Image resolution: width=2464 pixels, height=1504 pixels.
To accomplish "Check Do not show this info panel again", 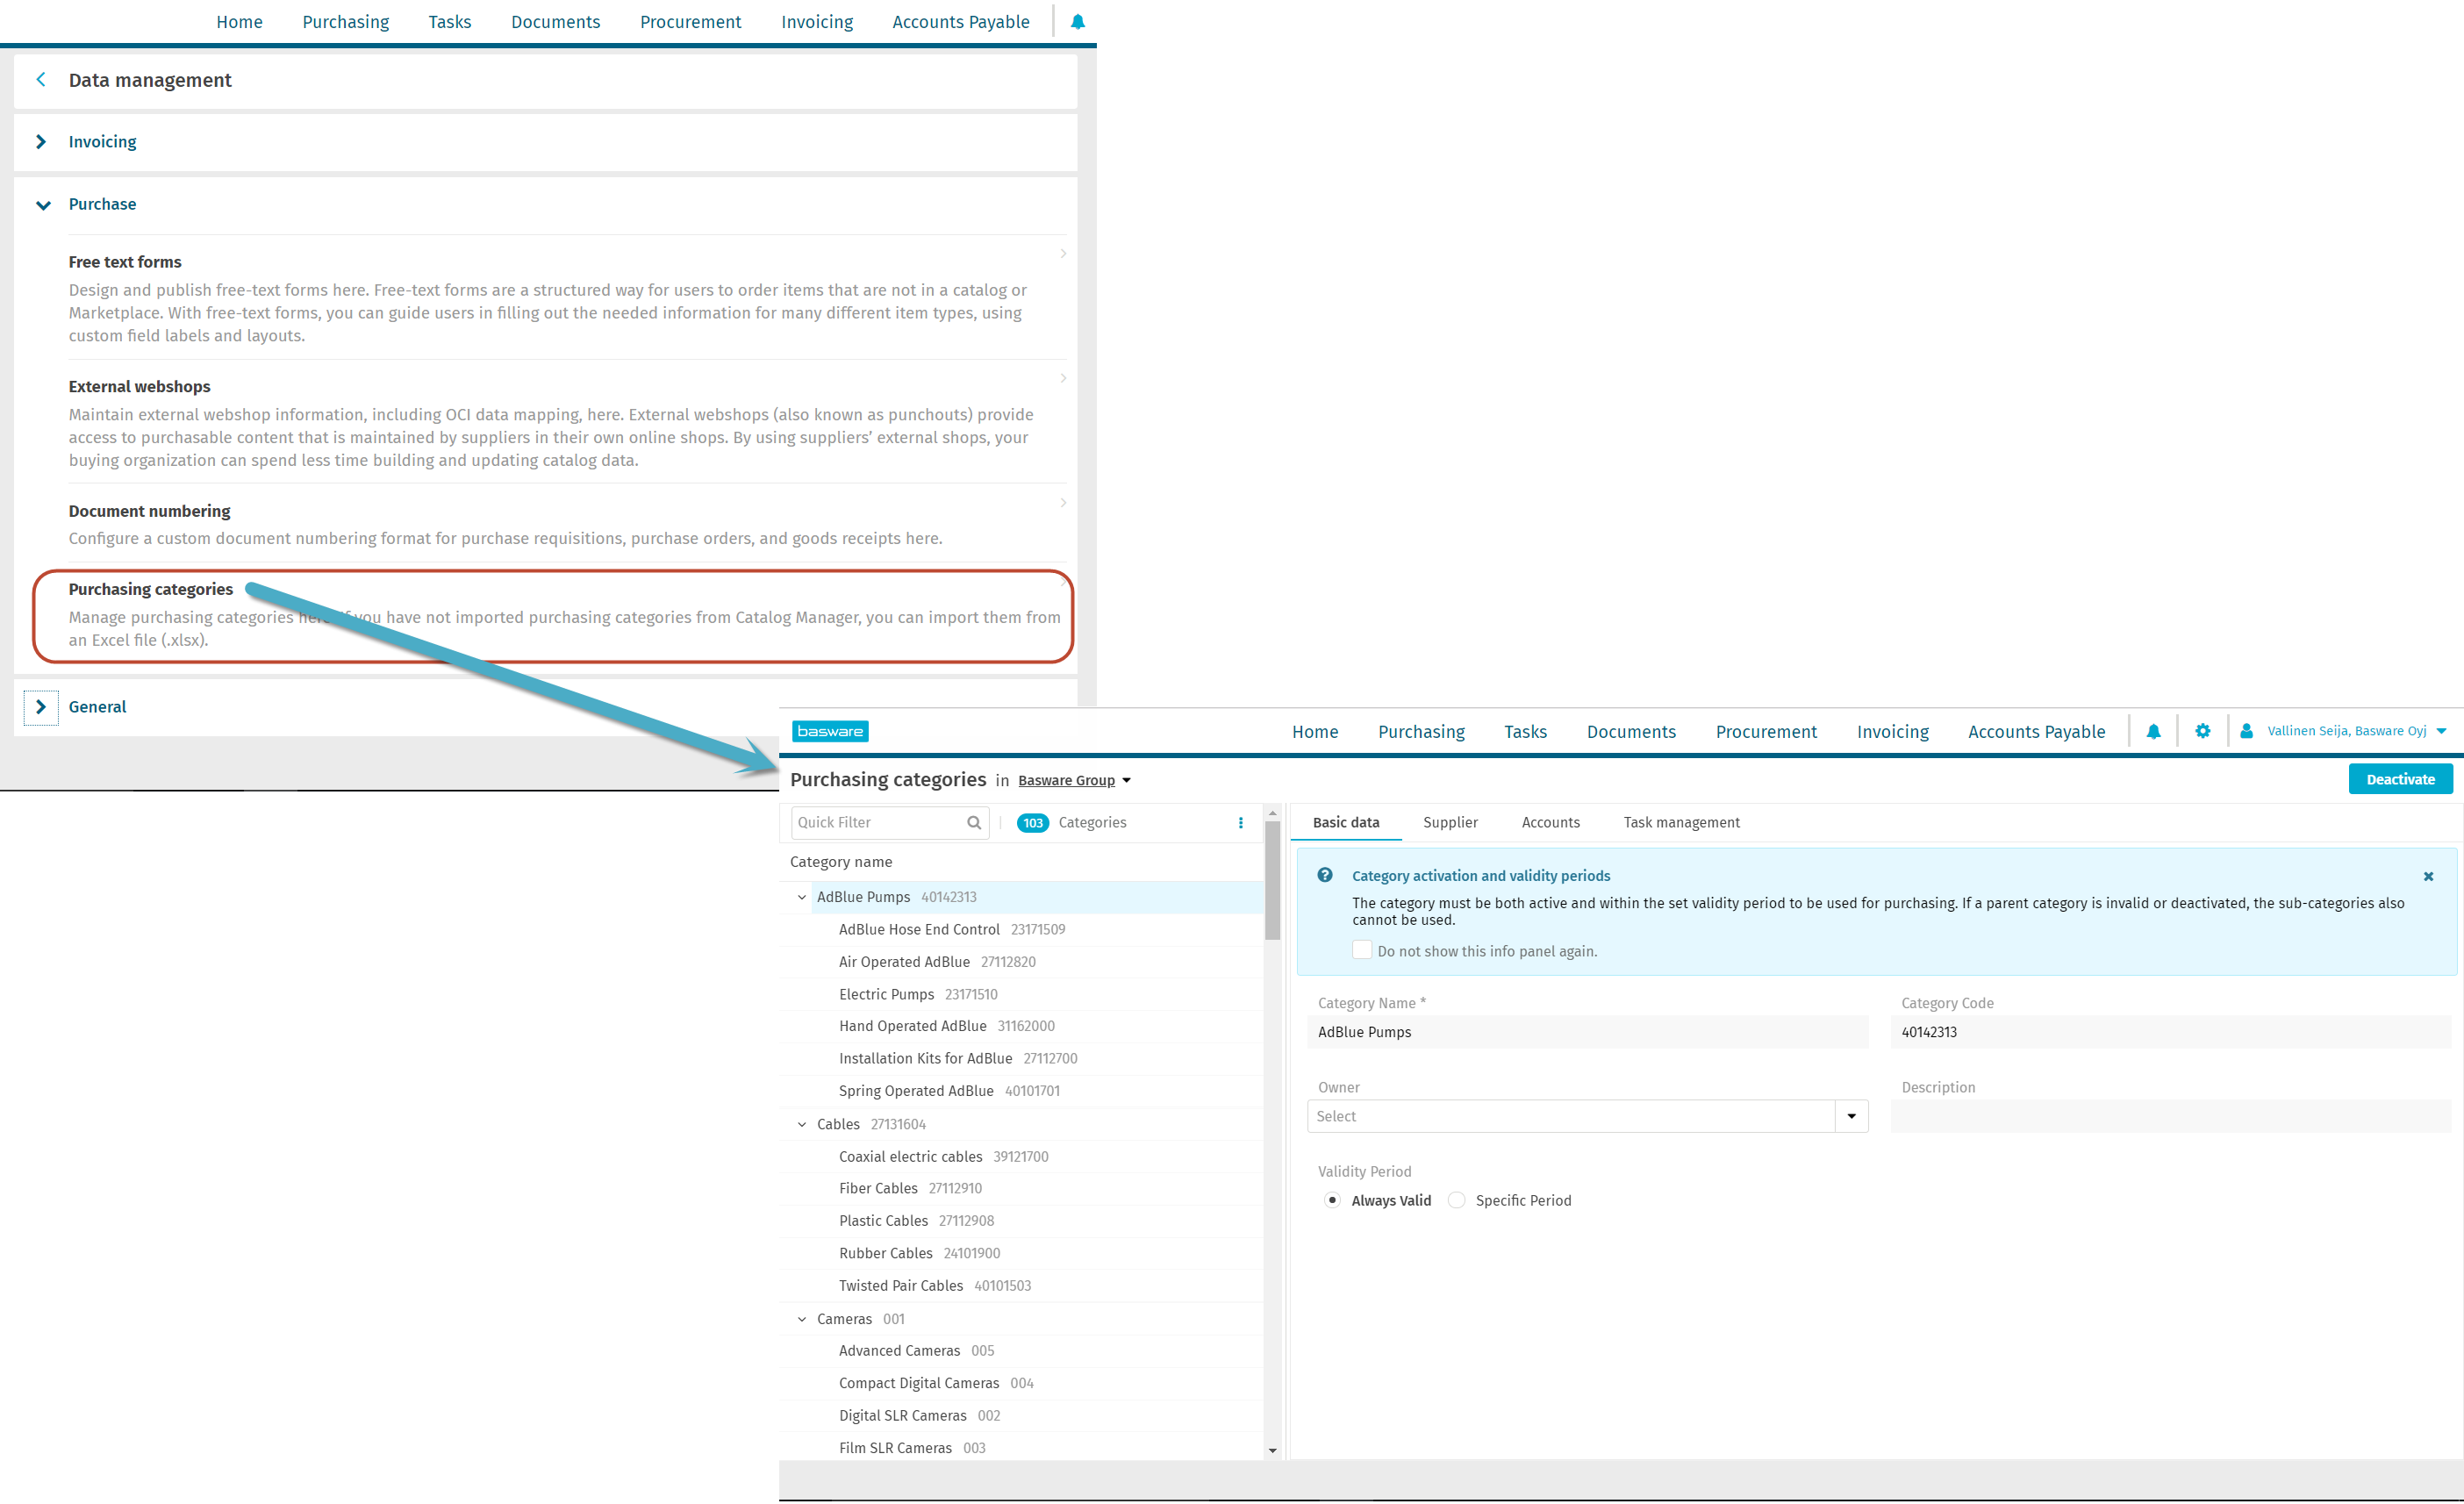I will coord(1362,950).
